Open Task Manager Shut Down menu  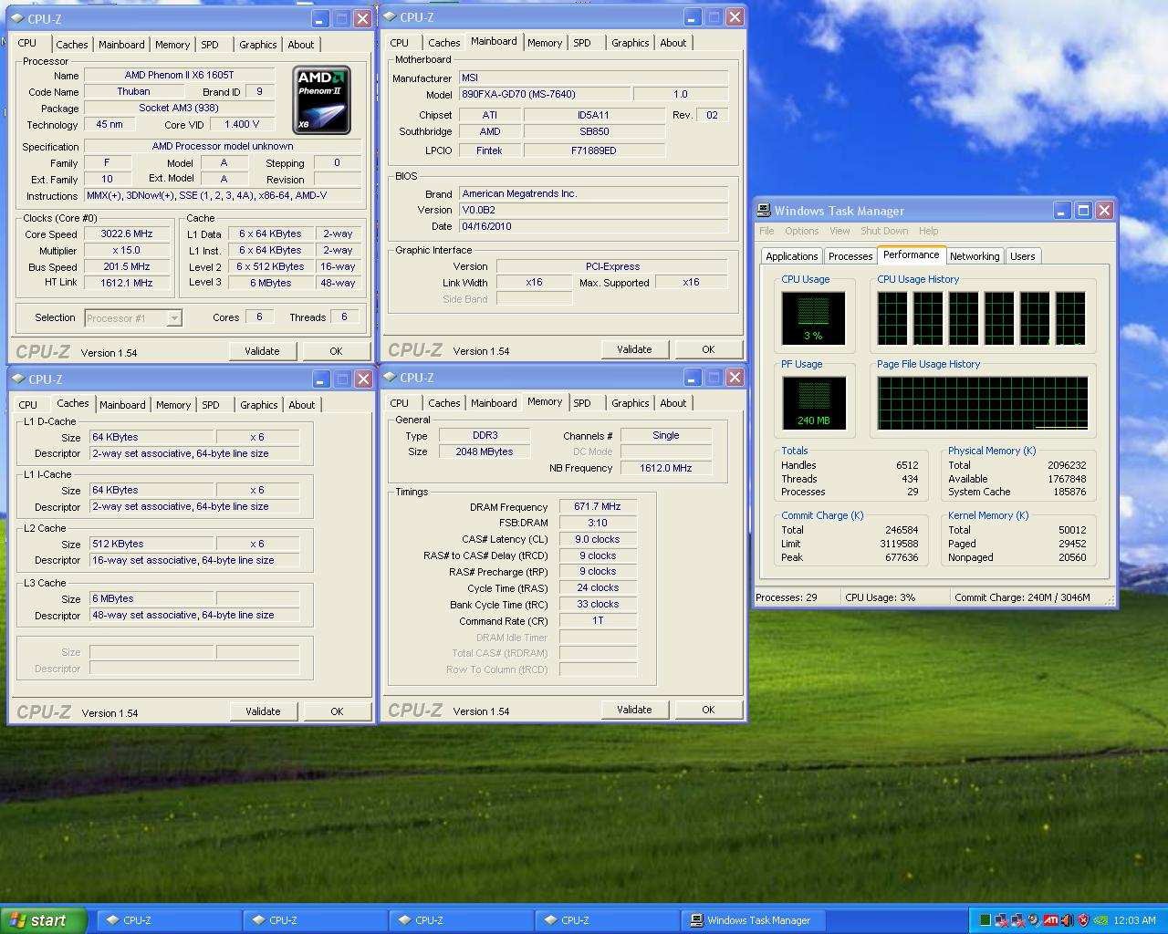pos(884,231)
